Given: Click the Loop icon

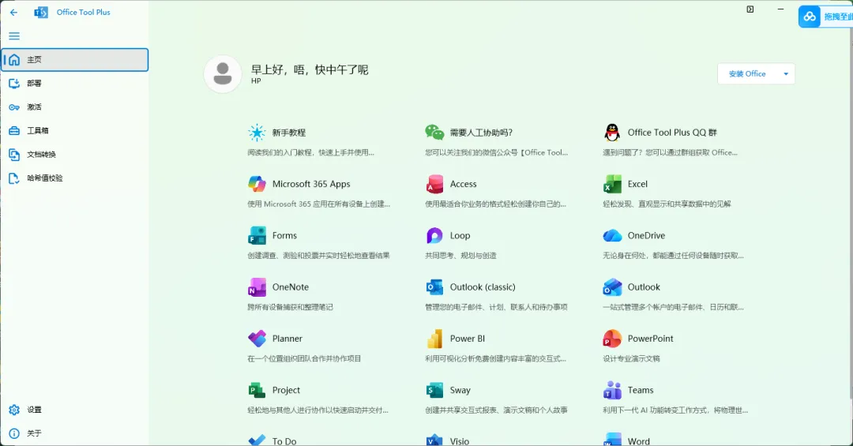Looking at the screenshot, I should [x=434, y=235].
